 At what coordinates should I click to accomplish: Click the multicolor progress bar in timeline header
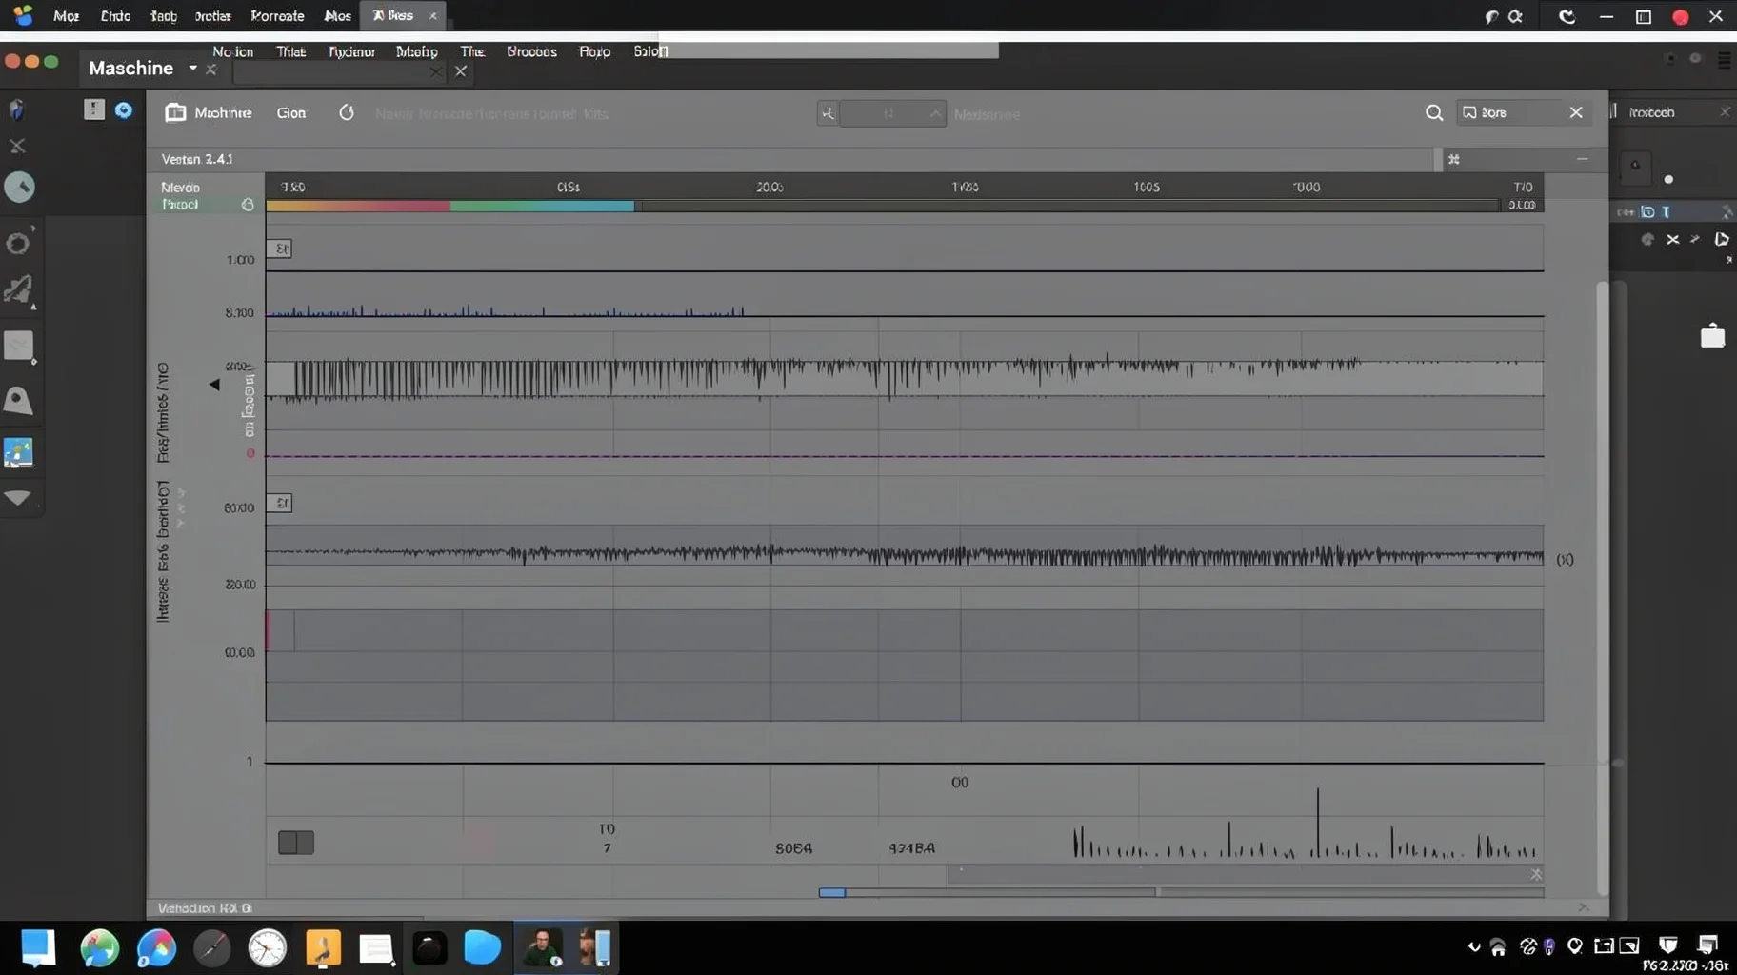[x=449, y=206]
